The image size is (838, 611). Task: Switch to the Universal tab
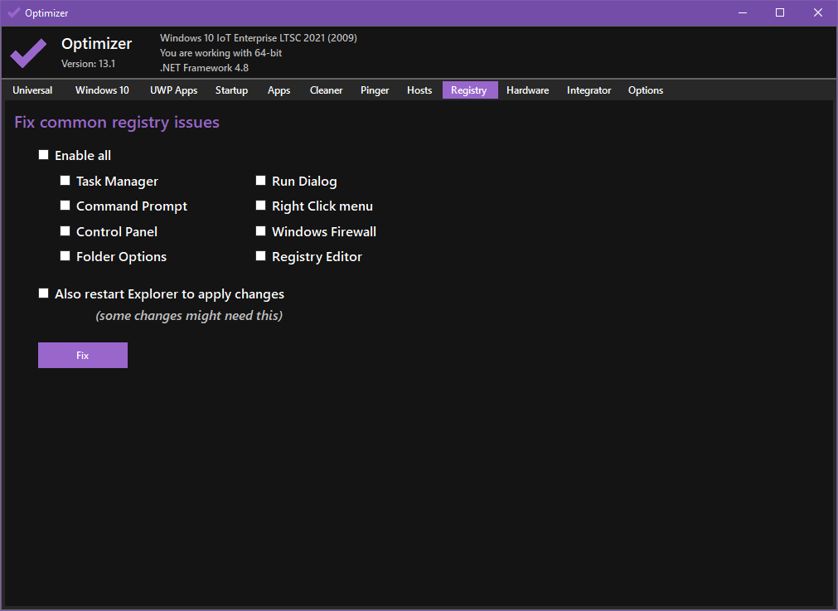32,90
